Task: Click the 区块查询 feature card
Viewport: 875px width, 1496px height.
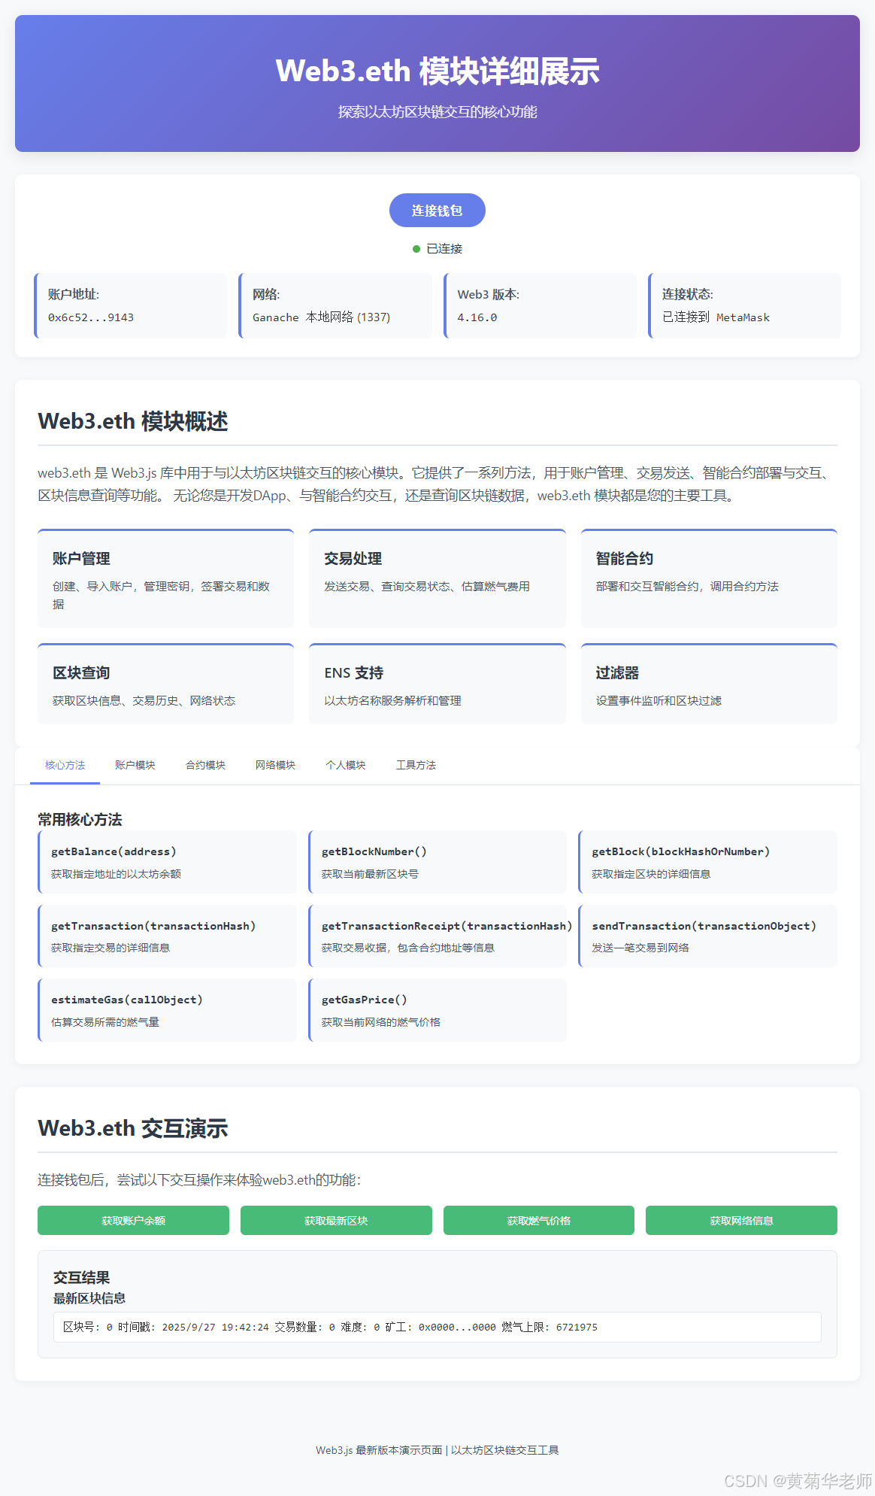Action: pos(165,684)
